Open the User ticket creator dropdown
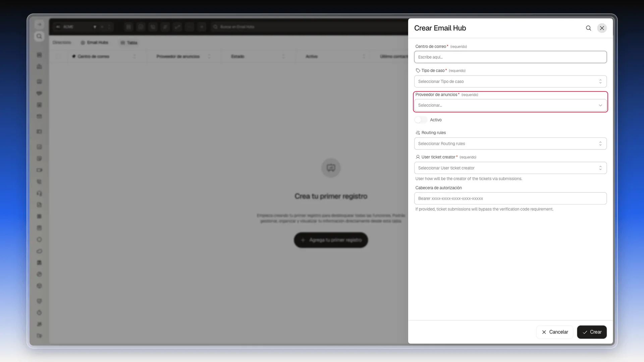The width and height of the screenshot is (644, 362). tap(510, 168)
